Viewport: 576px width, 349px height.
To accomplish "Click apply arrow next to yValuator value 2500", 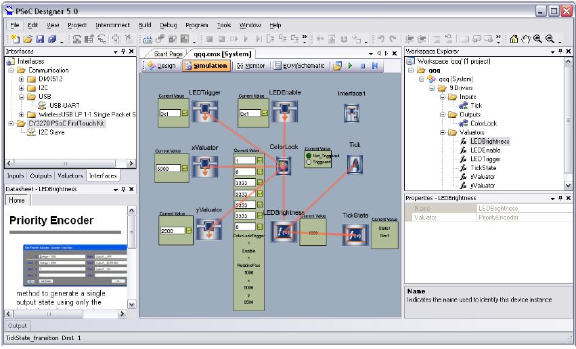I will click(189, 230).
